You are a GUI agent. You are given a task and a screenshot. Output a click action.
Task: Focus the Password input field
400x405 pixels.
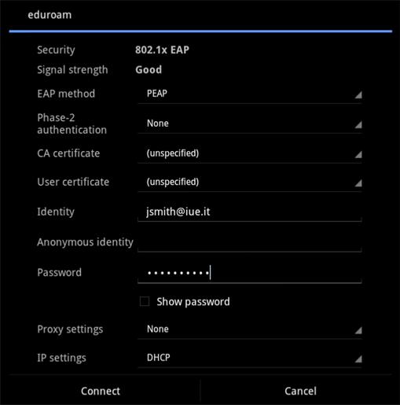(x=250, y=273)
